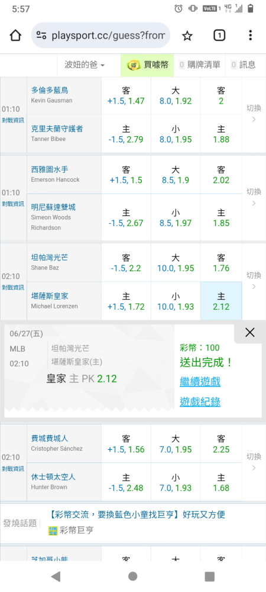
Task: Tap 切換 switch for the 西雅圖水手 game
Action: 254,197
